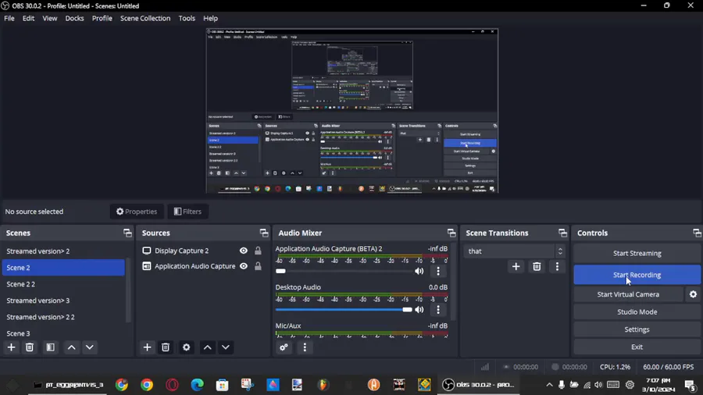Mute the Desktop Audio channel
Viewport: 703px width, 395px height.
tap(419, 309)
